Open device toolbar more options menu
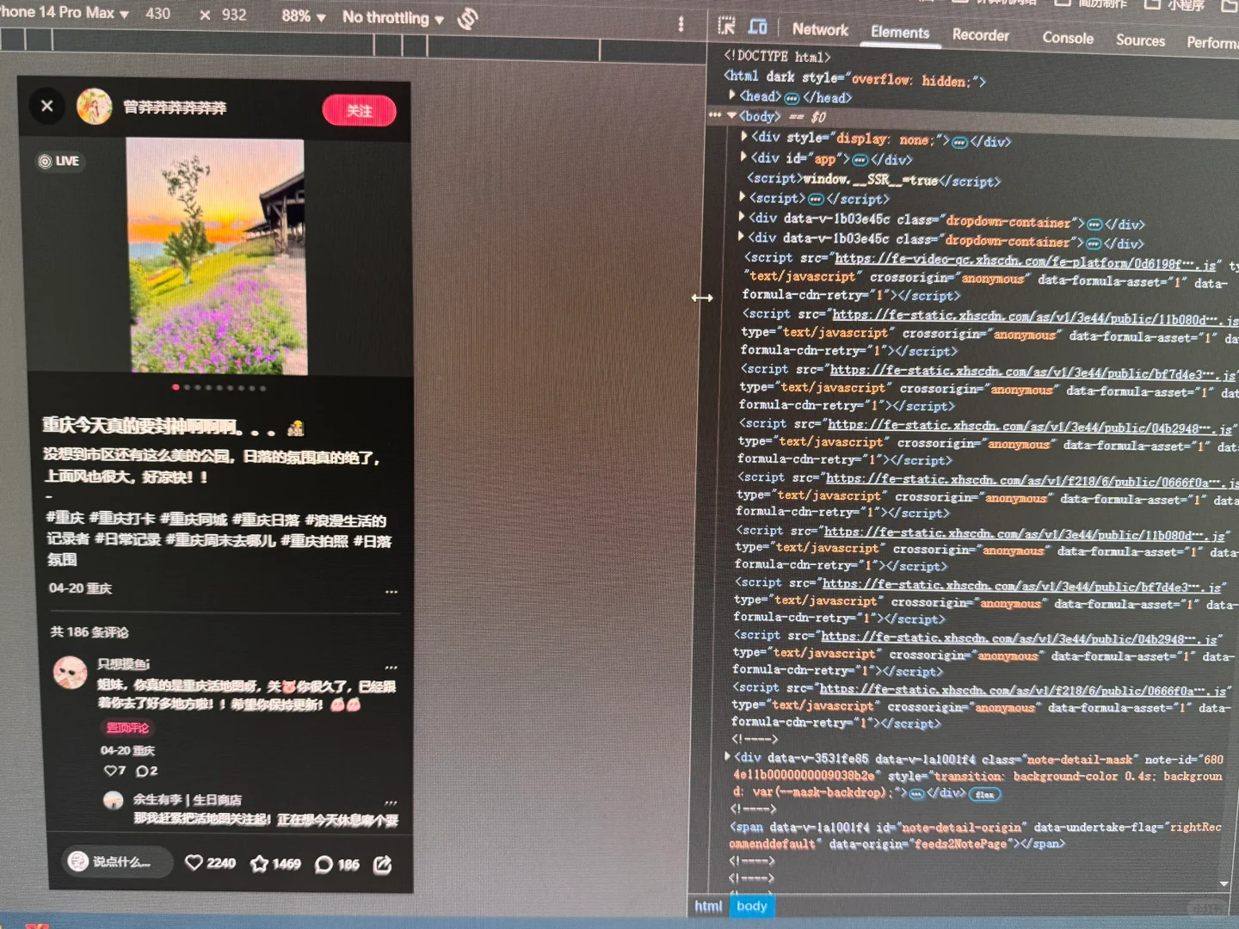 [681, 24]
